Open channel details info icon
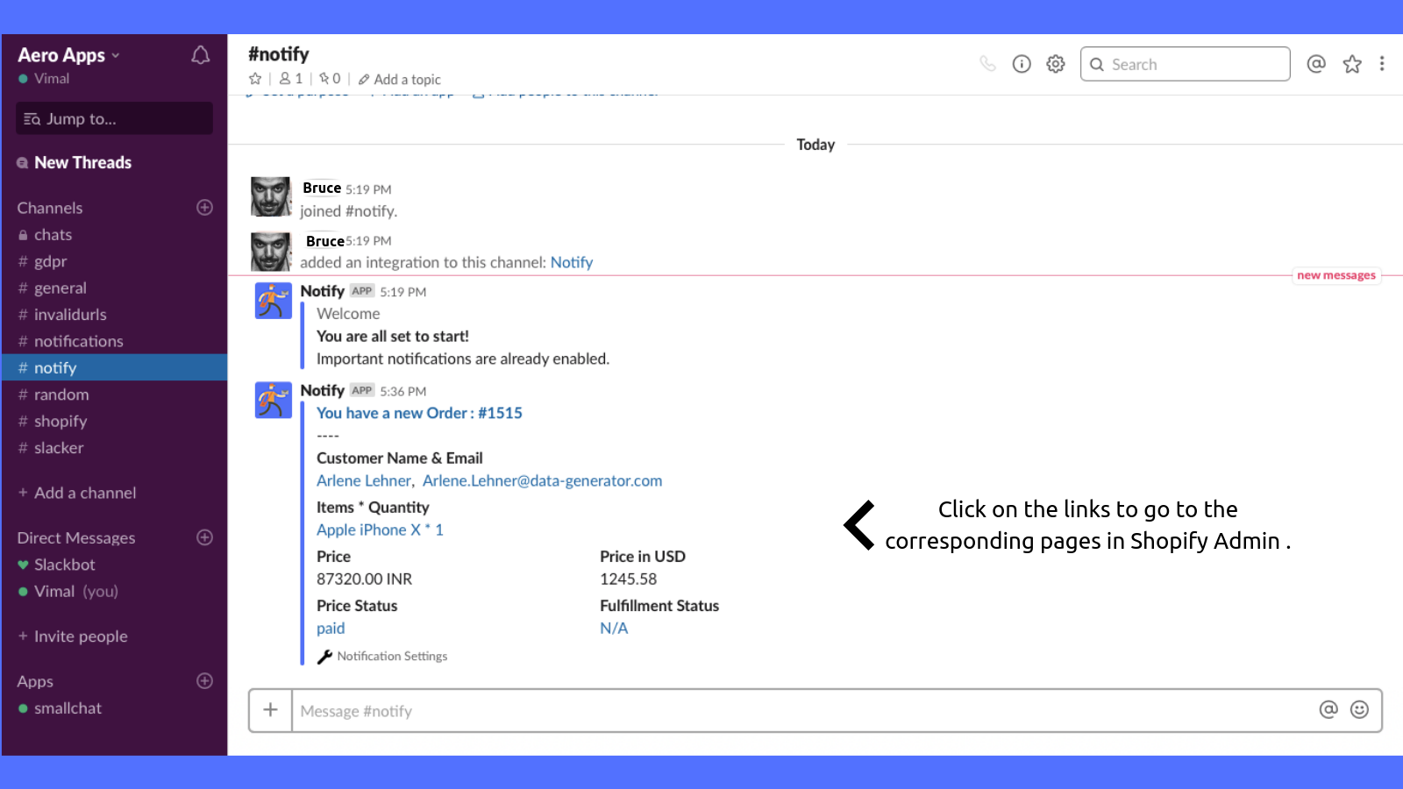This screenshot has width=1403, height=789. 1022,63
